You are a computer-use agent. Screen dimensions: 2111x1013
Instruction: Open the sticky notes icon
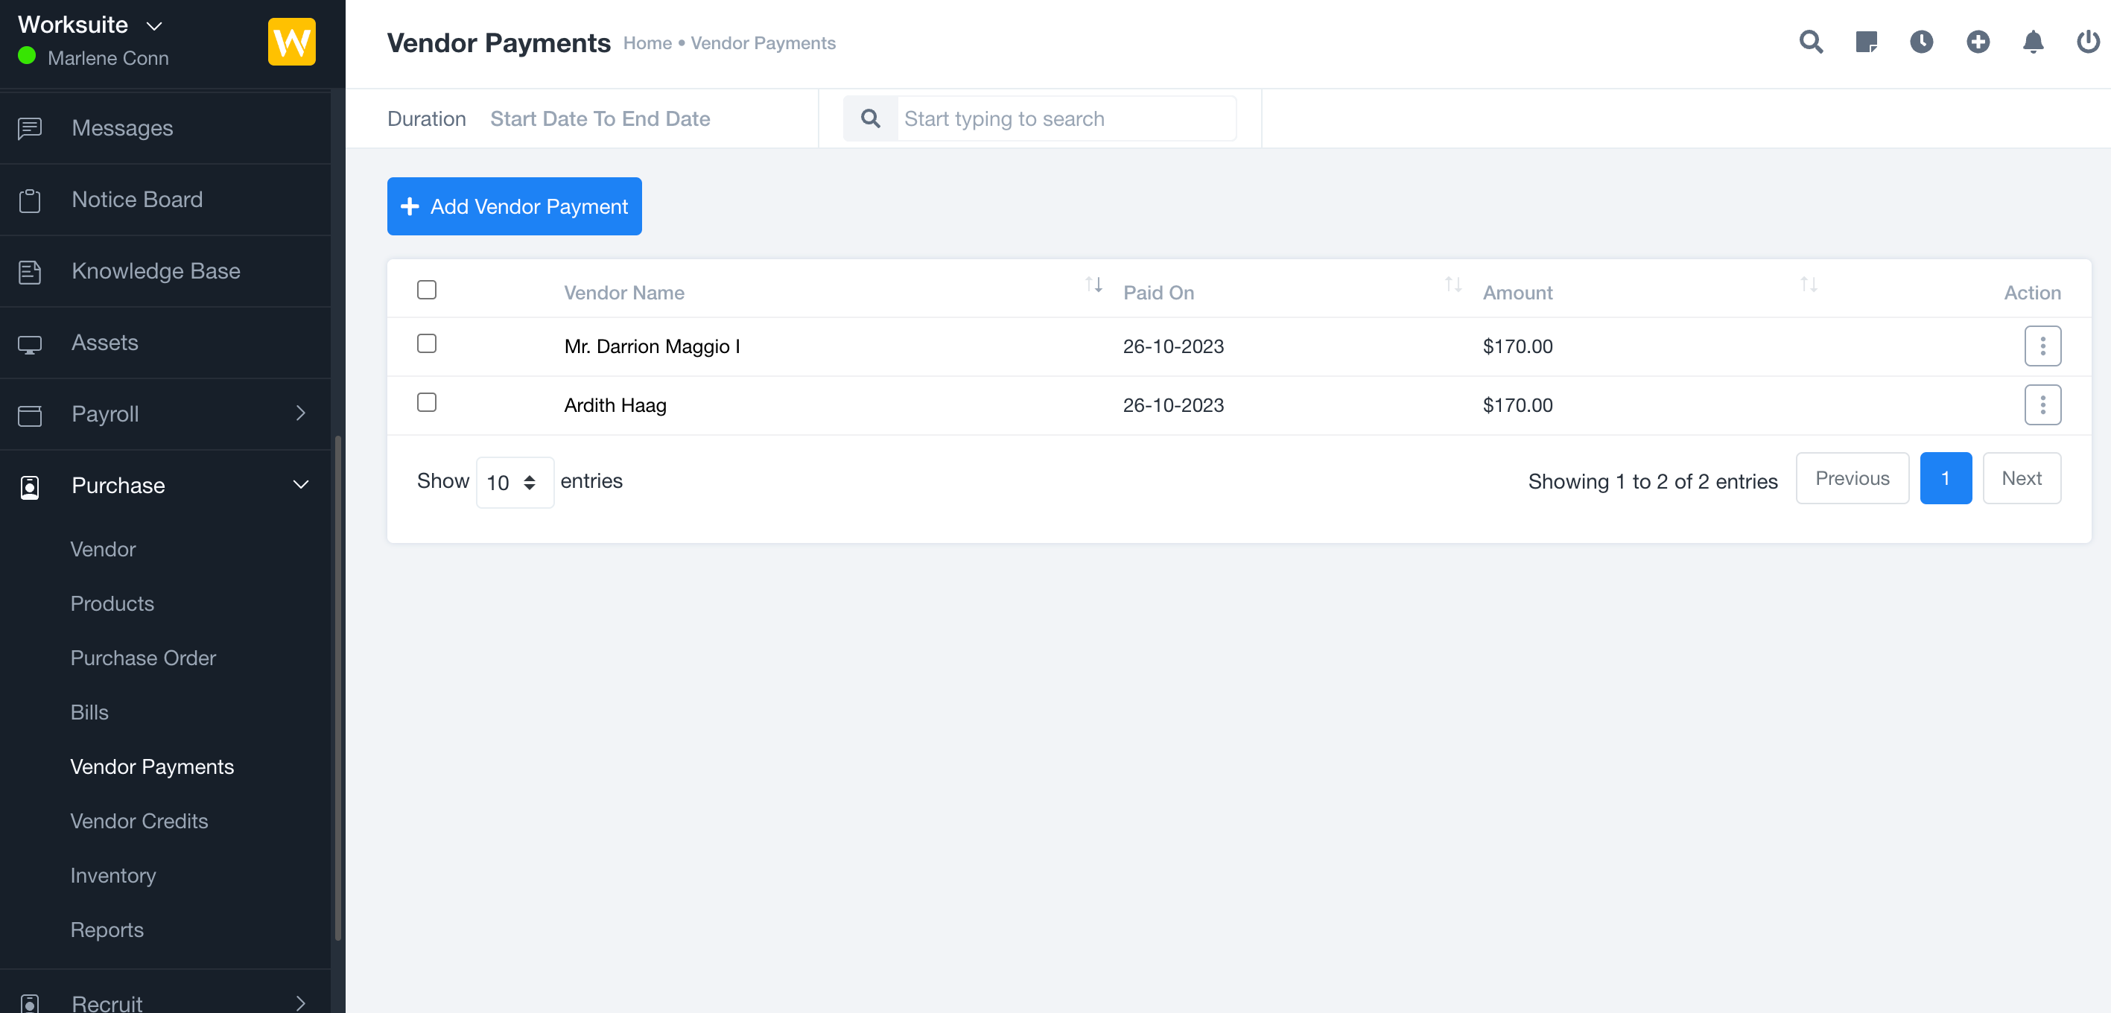pyautogui.click(x=1866, y=42)
